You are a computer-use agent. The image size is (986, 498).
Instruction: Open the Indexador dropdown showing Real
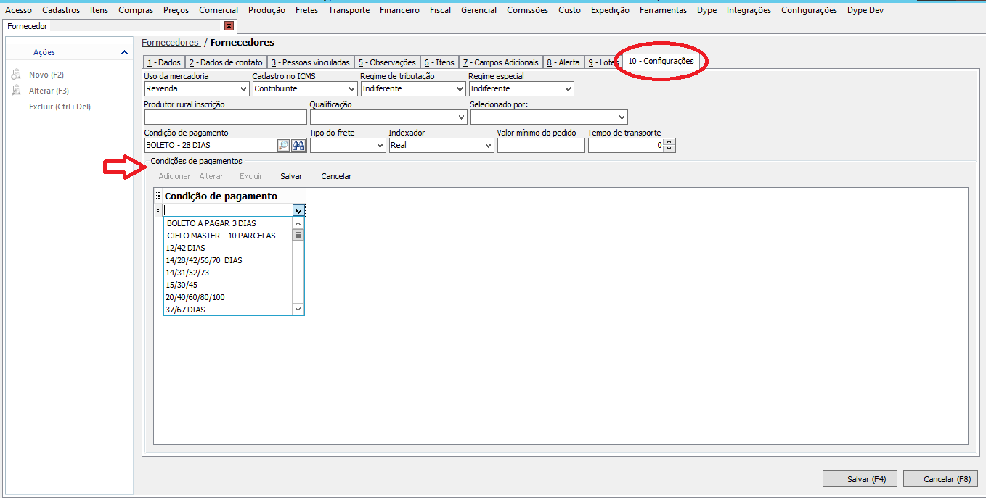488,146
